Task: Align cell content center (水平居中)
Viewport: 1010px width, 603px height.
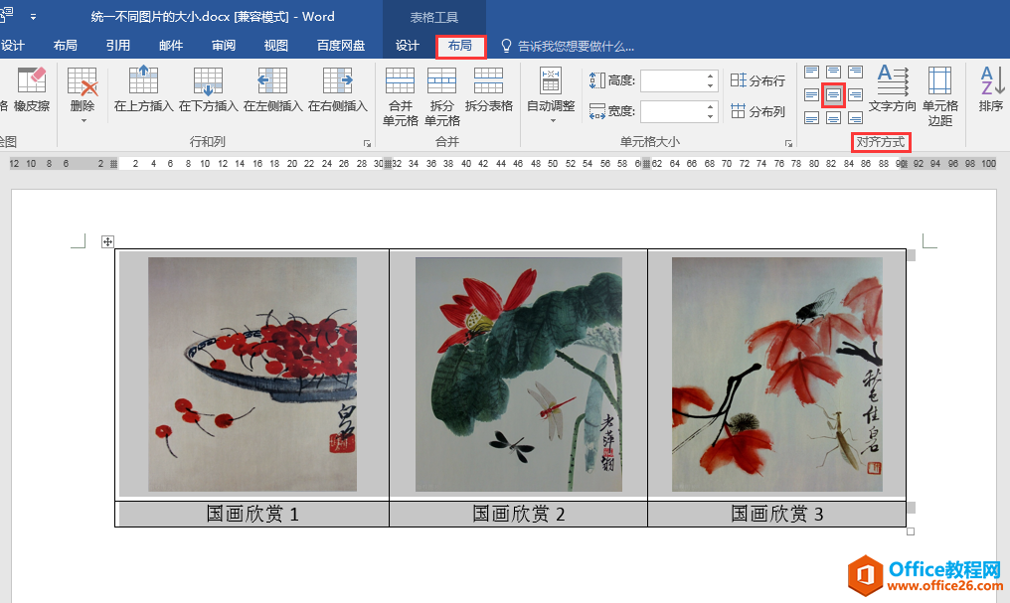Action: 833,95
